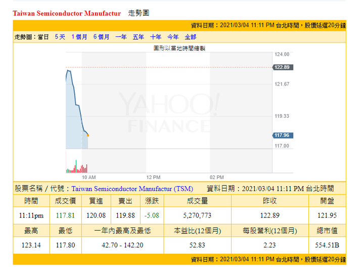Click the 02 PM axis label
The image size is (364, 271).
(x=217, y=177)
